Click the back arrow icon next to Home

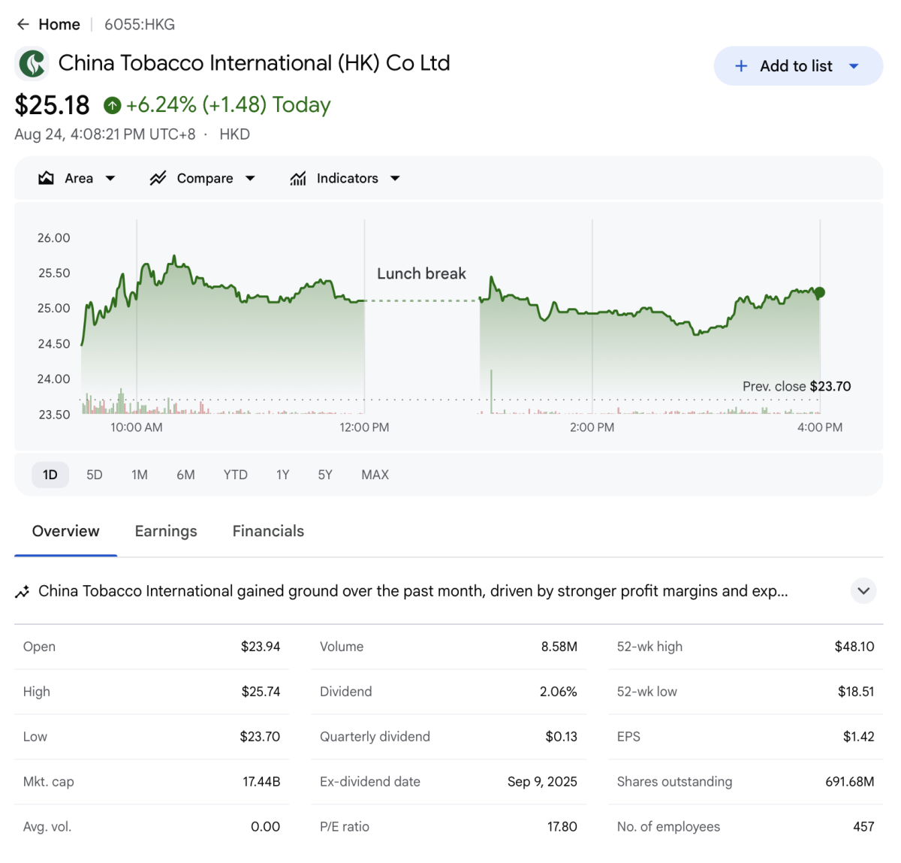[23, 24]
